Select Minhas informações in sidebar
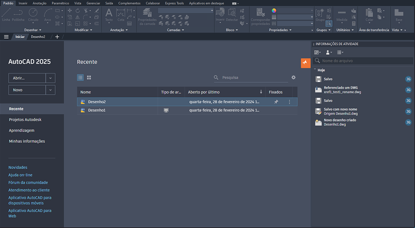Image resolution: width=415 pixels, height=228 pixels. [27, 141]
